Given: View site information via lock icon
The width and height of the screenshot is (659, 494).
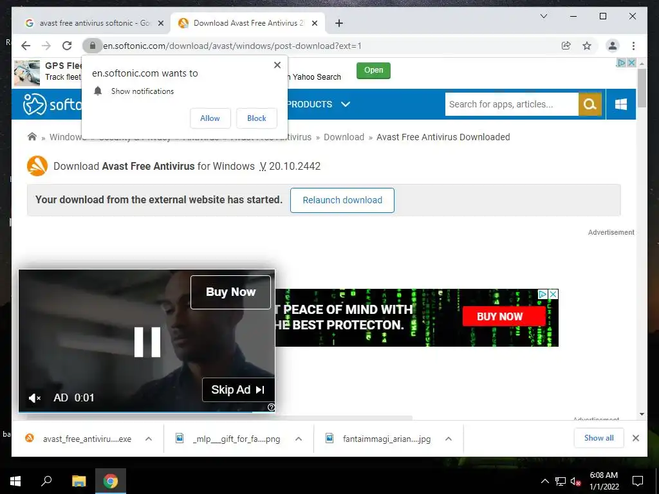Looking at the screenshot, I should 93,46.
